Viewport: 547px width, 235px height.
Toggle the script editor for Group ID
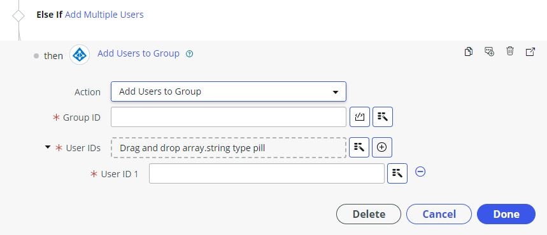pyautogui.click(x=360, y=117)
